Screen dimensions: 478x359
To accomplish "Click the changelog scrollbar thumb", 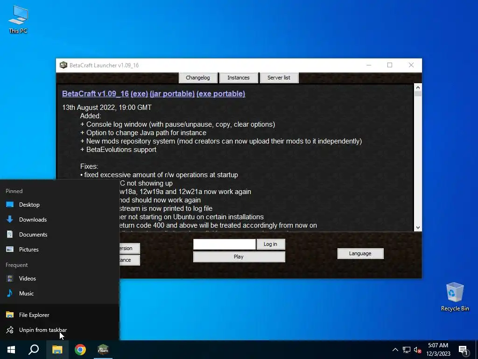I will [x=418, y=93].
